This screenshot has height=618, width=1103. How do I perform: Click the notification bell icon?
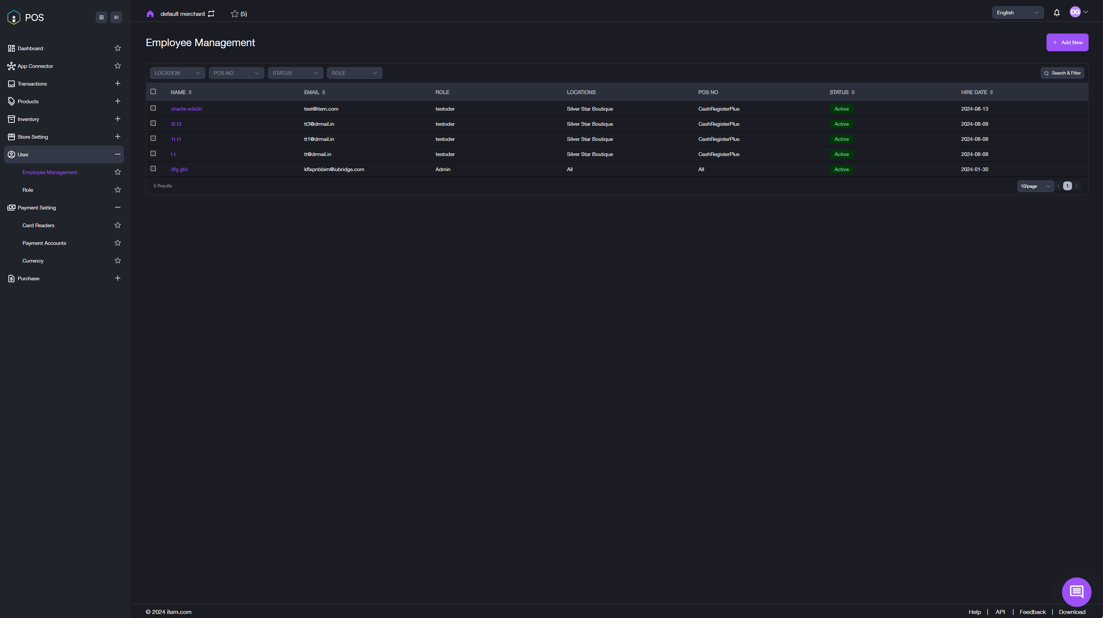(x=1056, y=13)
